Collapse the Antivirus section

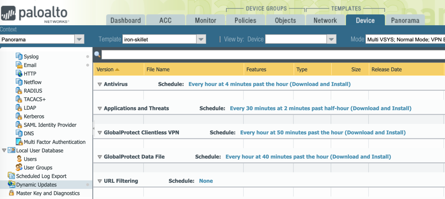click(99, 85)
